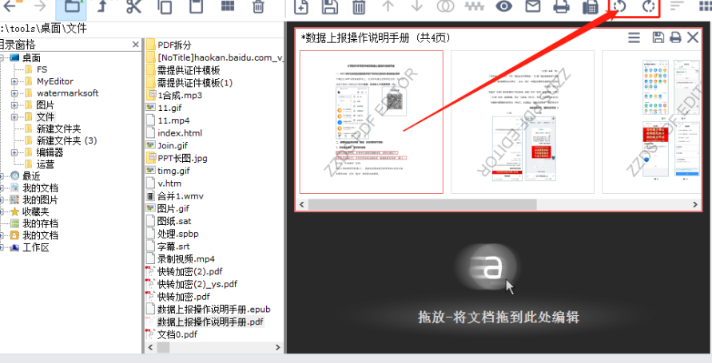This screenshot has height=363, width=712.
Task: Click the overlapping circles merge icon
Action: coord(445,6)
